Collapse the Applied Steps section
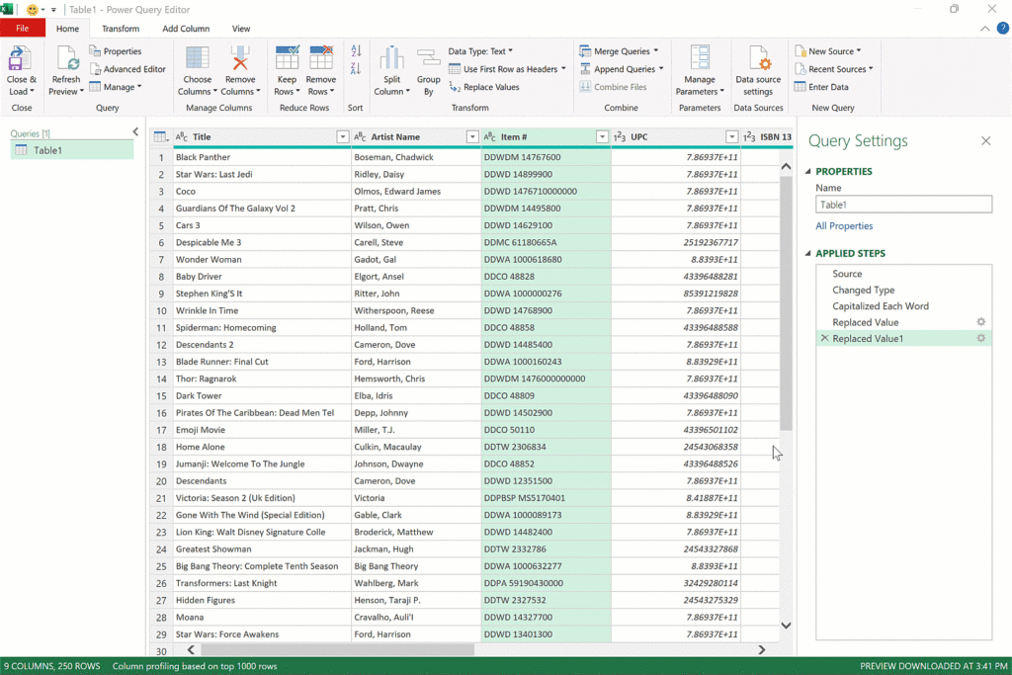Screen dimensions: 1012x675 808,254
